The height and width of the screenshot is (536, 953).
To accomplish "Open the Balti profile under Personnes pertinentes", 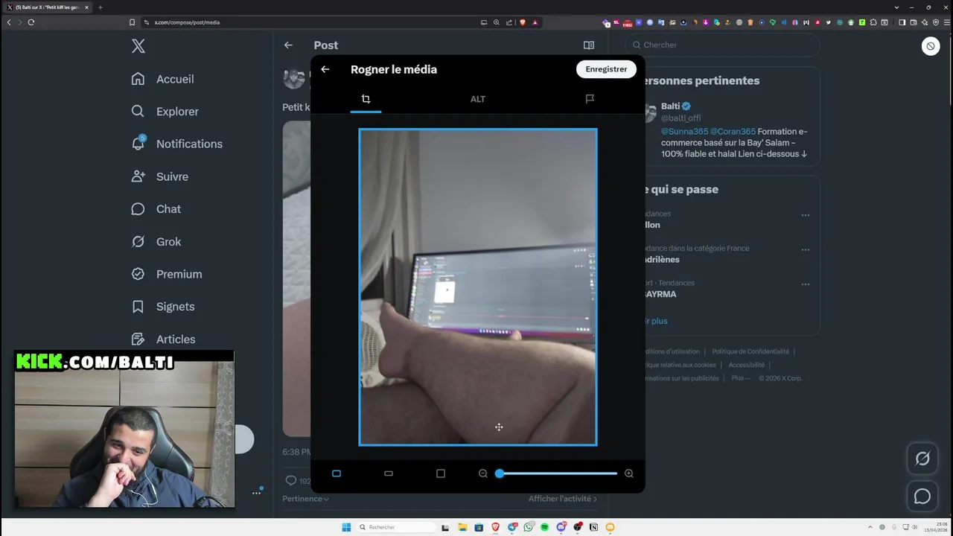I will 670,106.
